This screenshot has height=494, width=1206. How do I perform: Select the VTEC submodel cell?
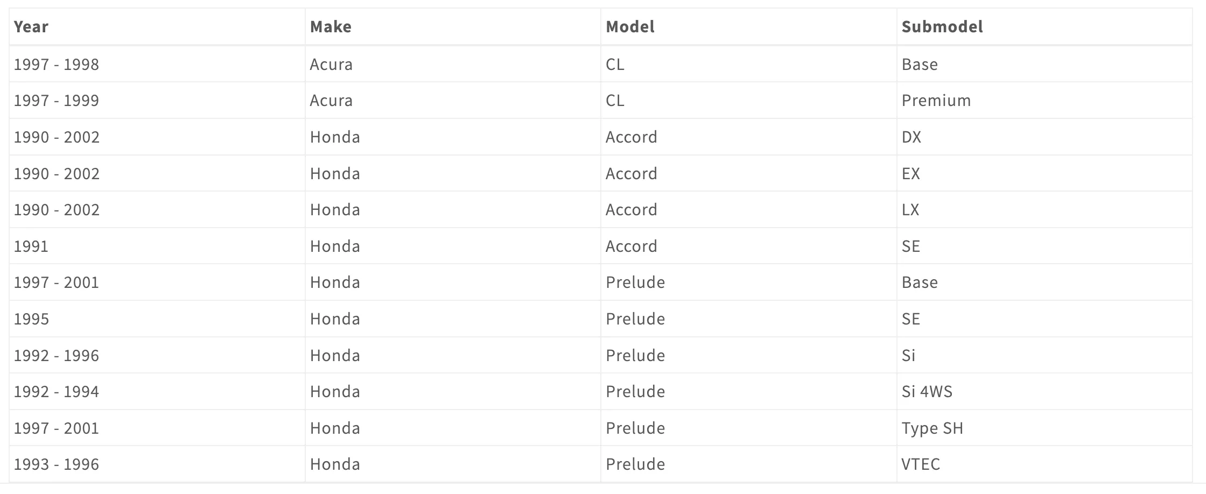click(921, 464)
